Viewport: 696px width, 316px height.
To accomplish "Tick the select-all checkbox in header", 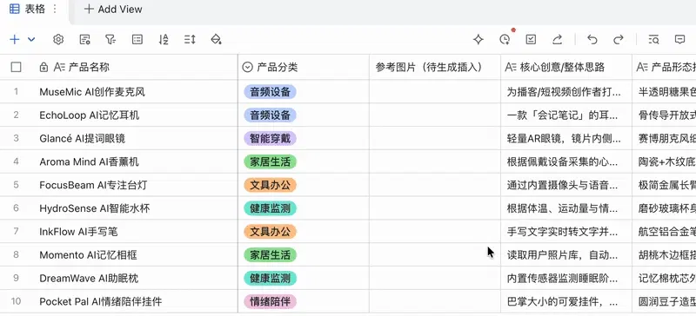I will point(16,67).
